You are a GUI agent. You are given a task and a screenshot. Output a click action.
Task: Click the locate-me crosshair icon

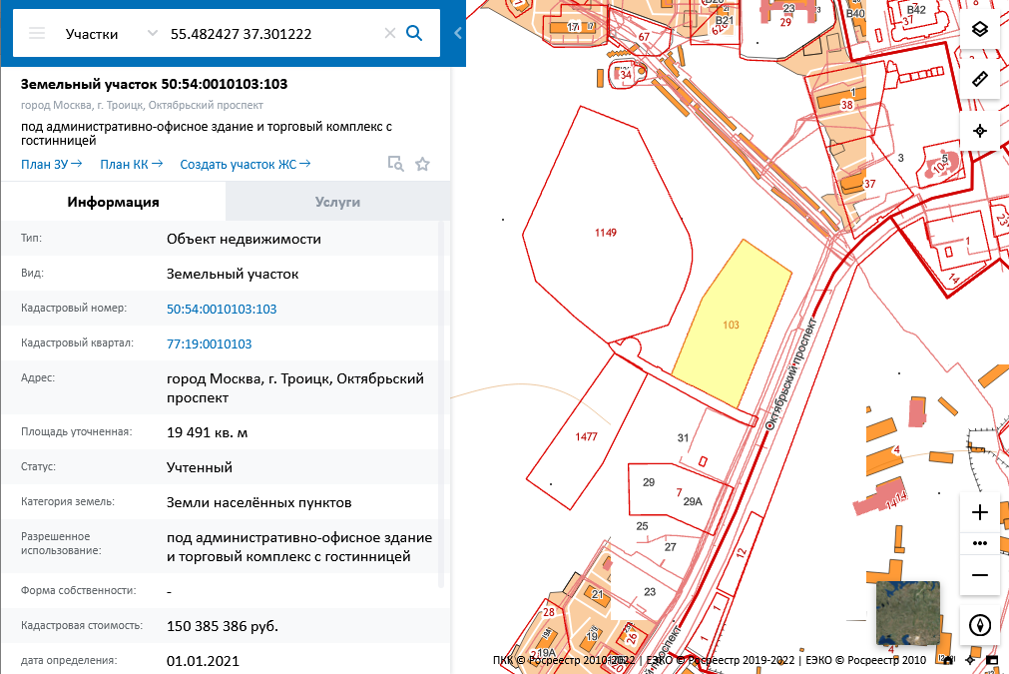(x=980, y=131)
